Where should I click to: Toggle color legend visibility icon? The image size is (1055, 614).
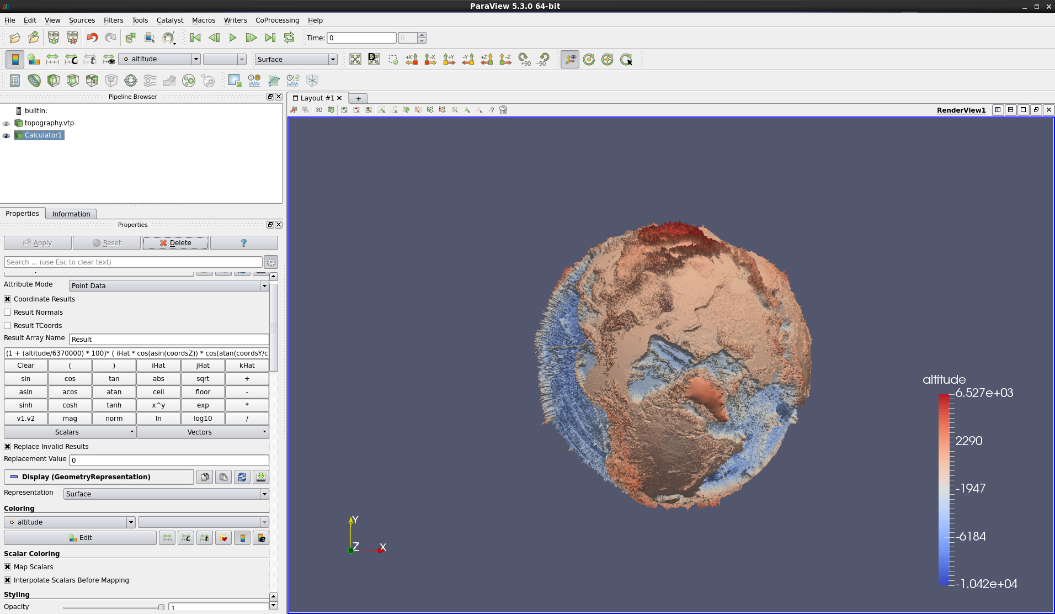tap(15, 59)
